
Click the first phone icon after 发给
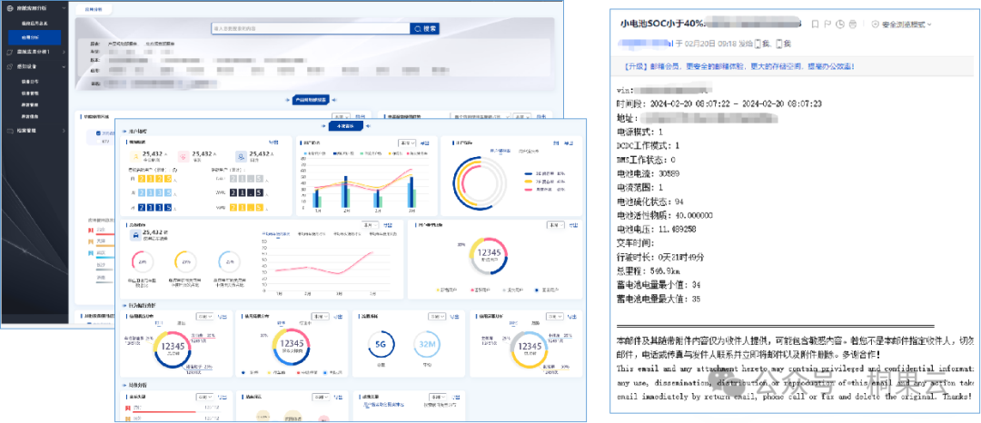(x=758, y=44)
